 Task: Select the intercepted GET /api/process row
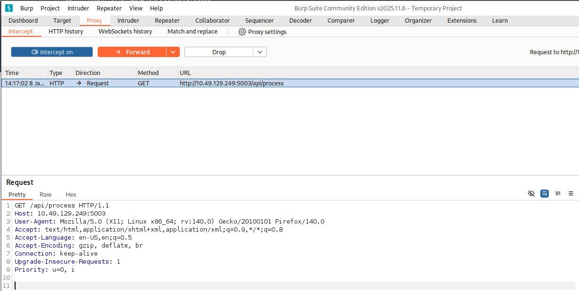pyautogui.click(x=231, y=83)
